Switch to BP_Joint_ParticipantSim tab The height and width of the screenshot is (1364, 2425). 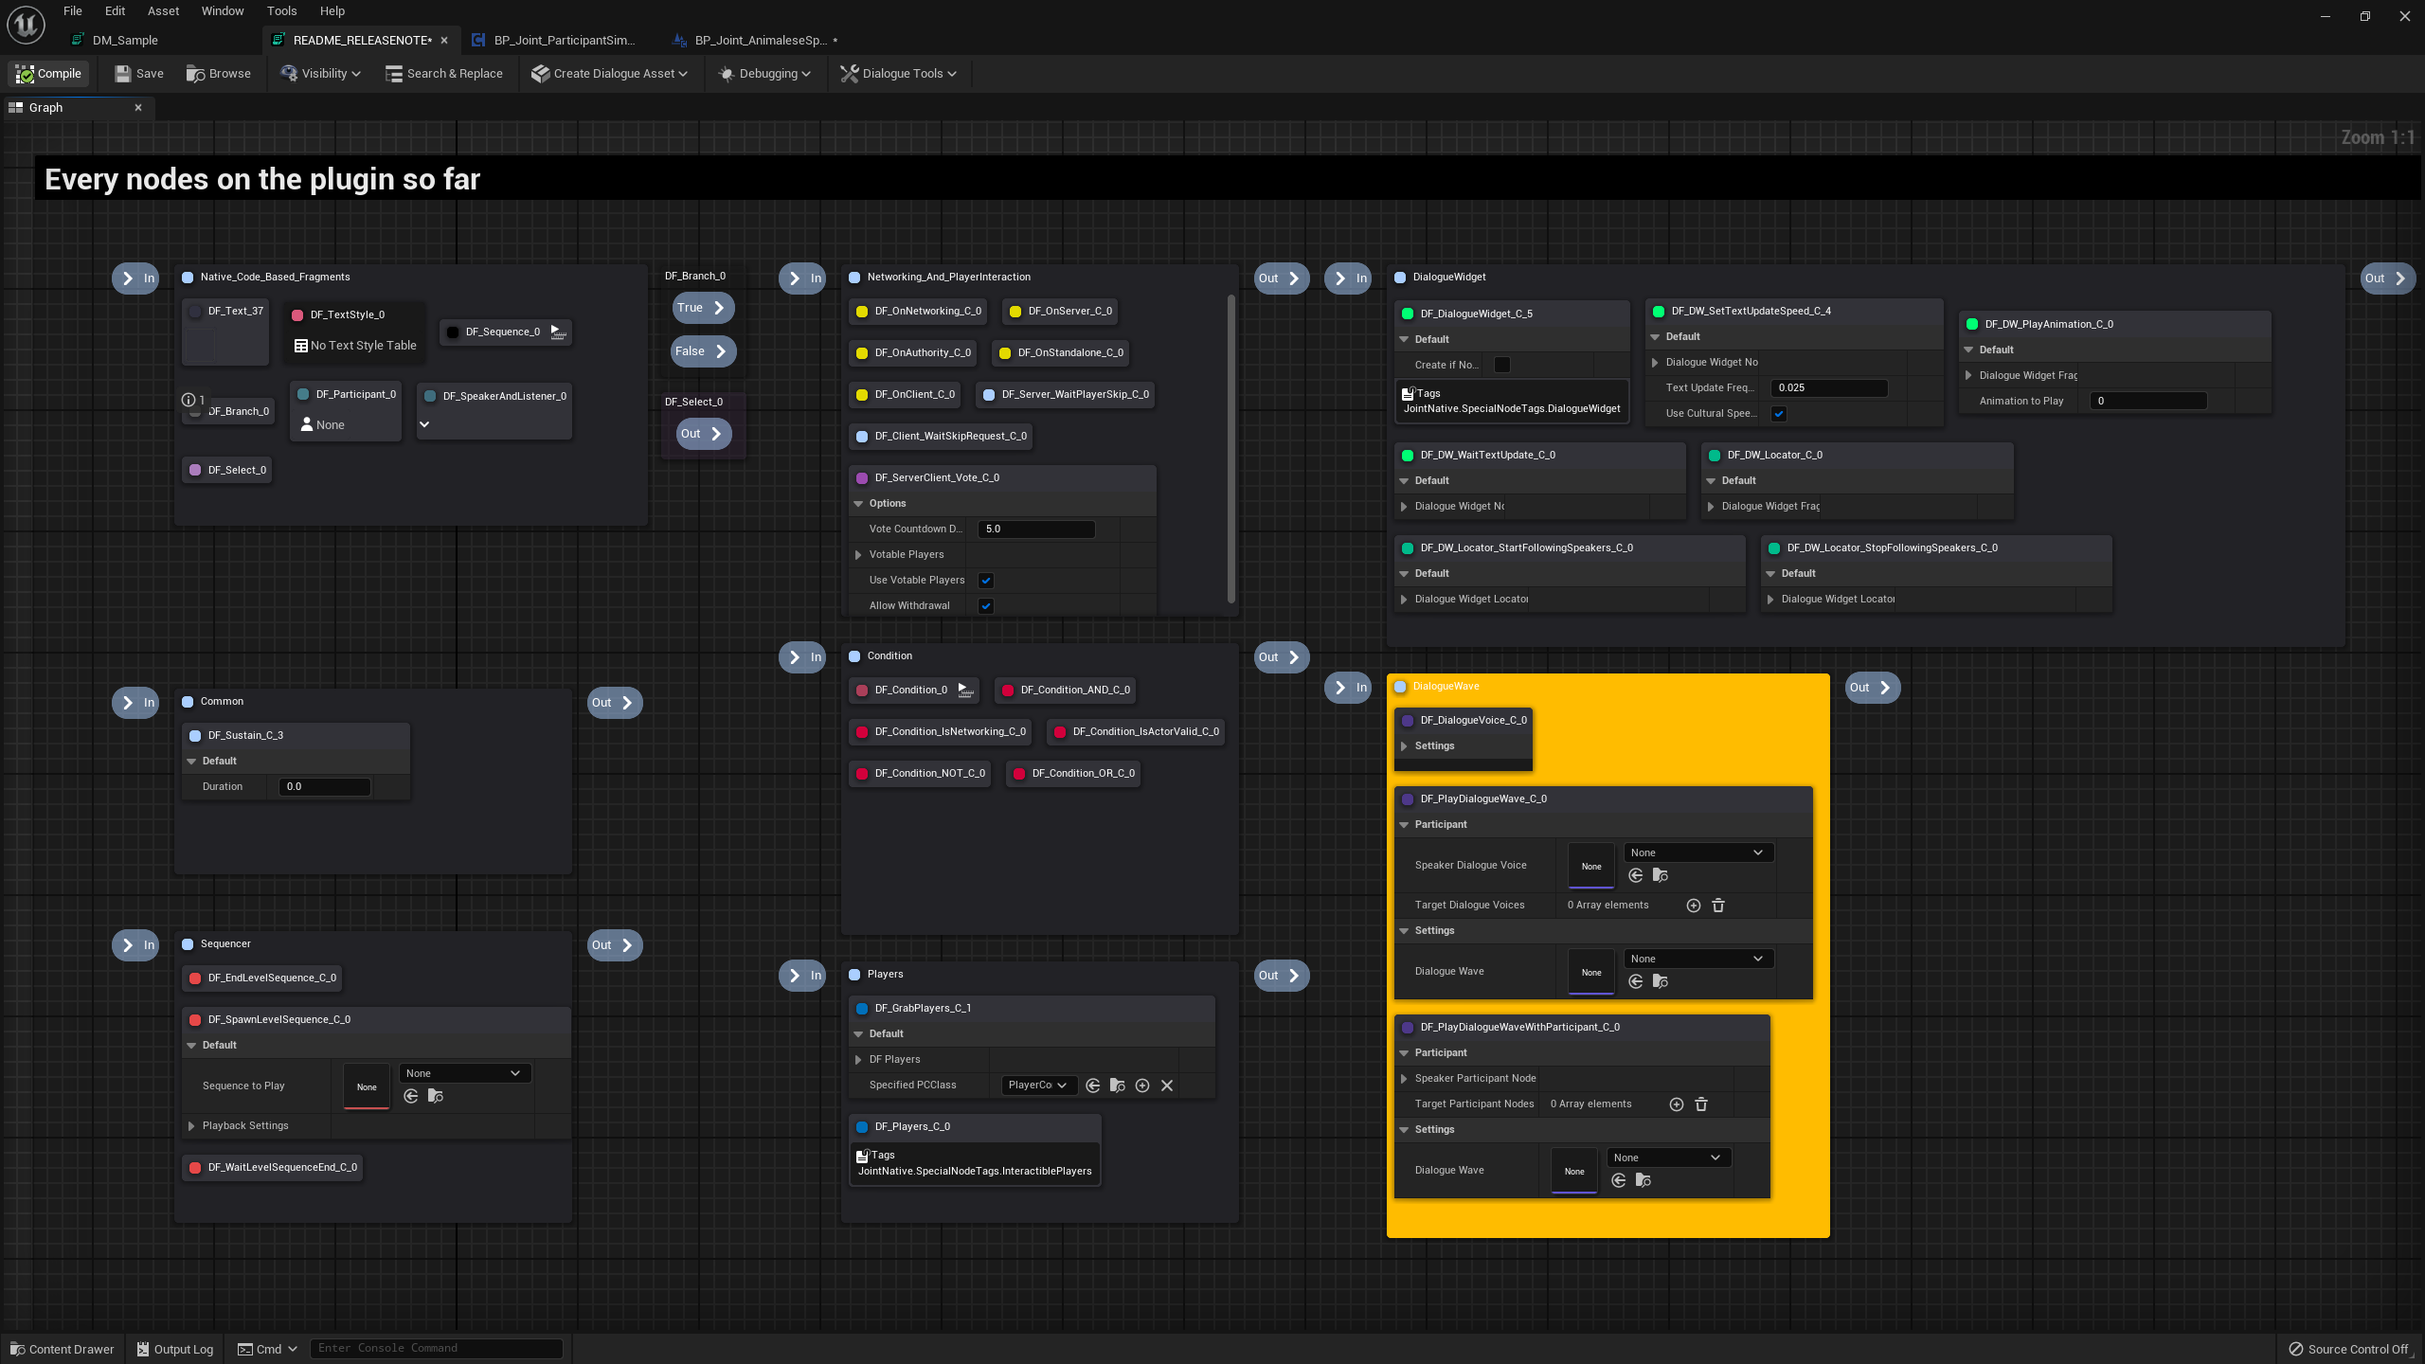click(564, 40)
